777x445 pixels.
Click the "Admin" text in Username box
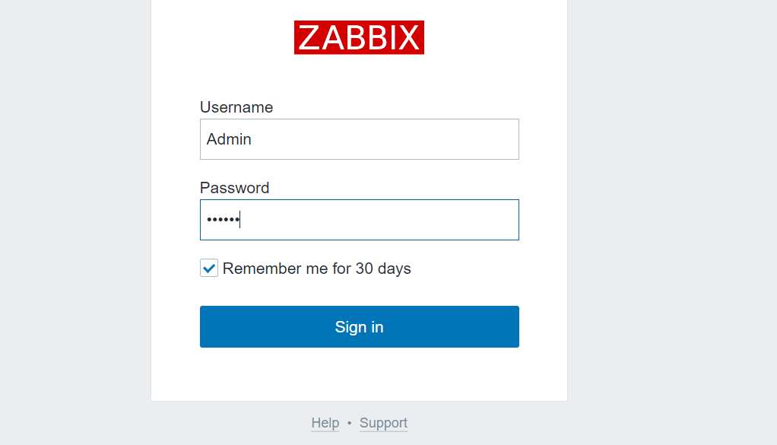[229, 139]
